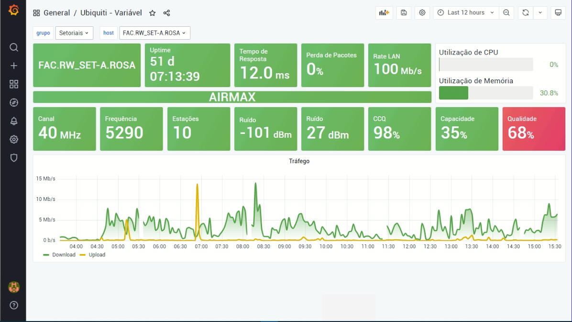
Task: Click the Ubiquiti - Variável dashboard title
Action: tap(111, 13)
